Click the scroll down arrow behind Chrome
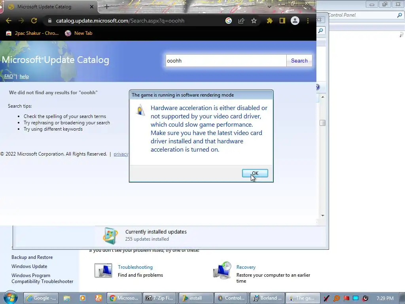Screen dimensions: 405x304 click(323, 215)
